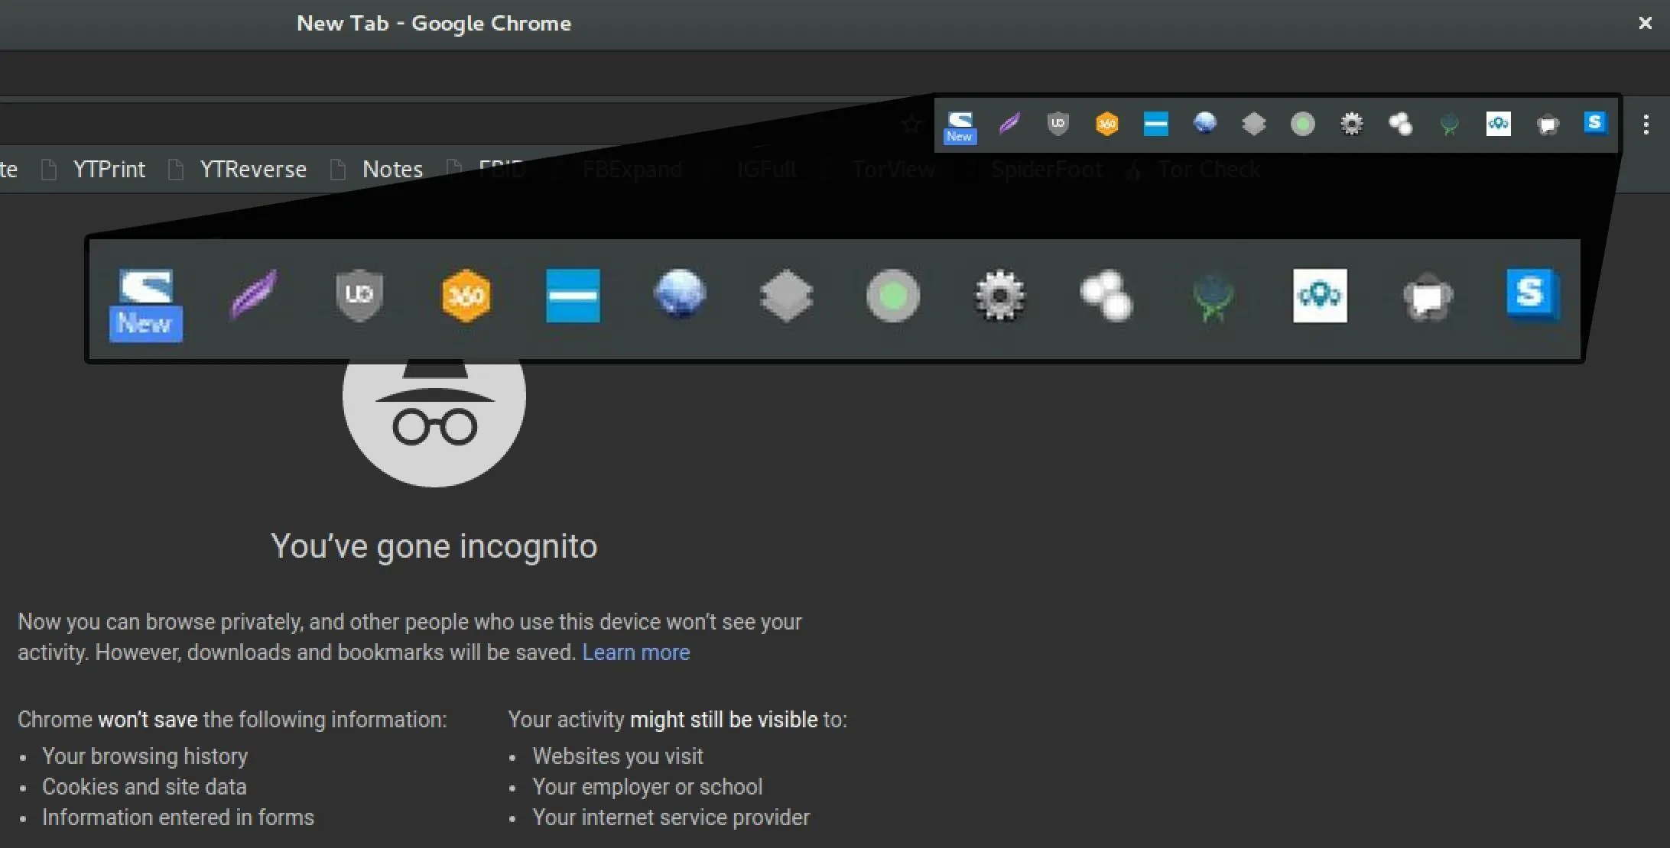Open the gear cog extension in browser toolbar
This screenshot has width=1670, height=848.
click(1351, 124)
